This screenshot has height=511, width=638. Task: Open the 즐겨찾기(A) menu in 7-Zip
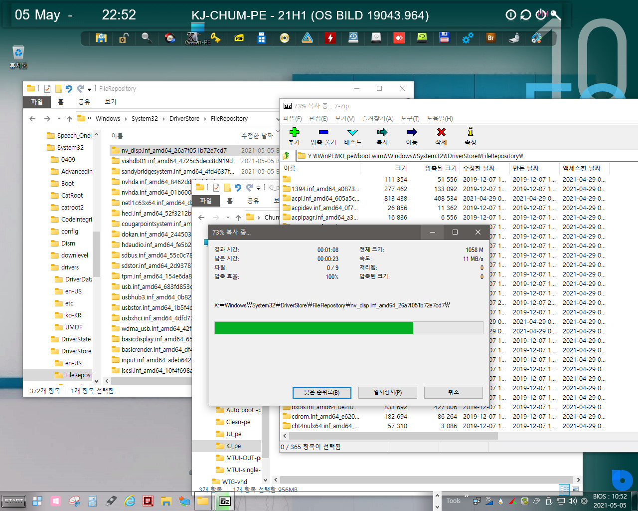377,118
